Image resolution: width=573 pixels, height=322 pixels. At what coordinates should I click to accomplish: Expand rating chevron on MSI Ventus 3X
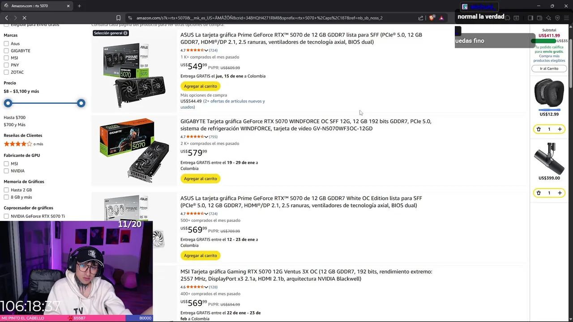[x=206, y=287]
